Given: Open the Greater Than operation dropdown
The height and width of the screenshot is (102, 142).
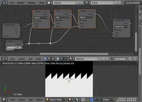Looking at the screenshot, I should [121, 27].
